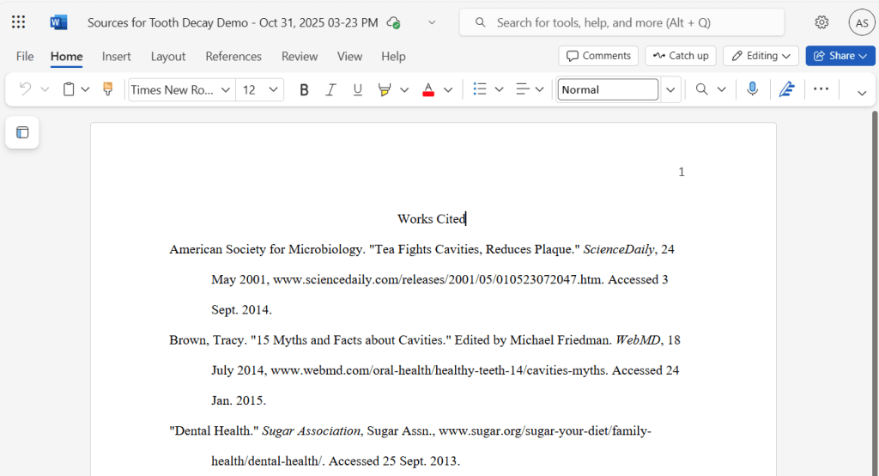Switch to the Insert tab
The height and width of the screenshot is (476, 879).
click(117, 56)
